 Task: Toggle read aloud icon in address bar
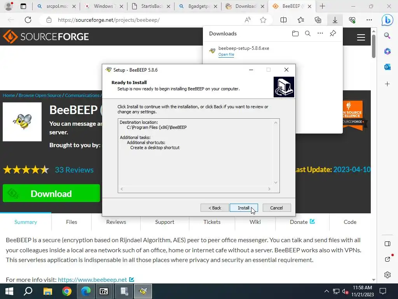pyautogui.click(x=248, y=20)
